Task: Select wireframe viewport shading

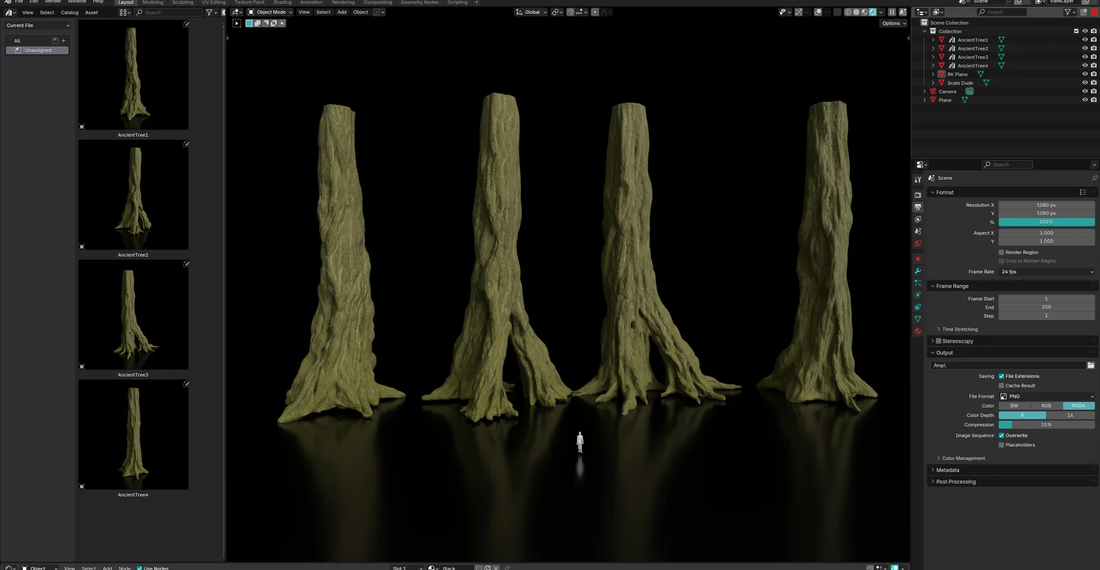Action: (848, 12)
